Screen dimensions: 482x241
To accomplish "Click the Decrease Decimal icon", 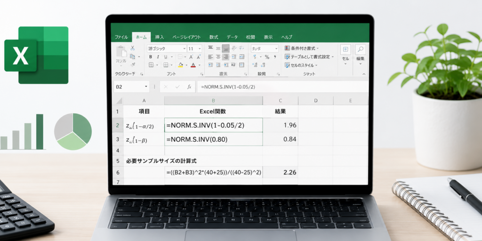I will [263, 65].
